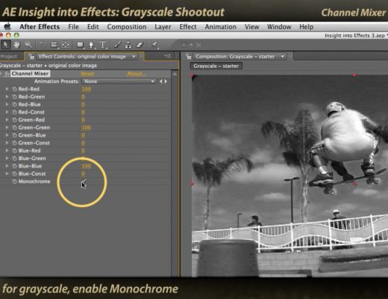Select the Brush tool
Screen dimensions: 388x299
click(117, 45)
